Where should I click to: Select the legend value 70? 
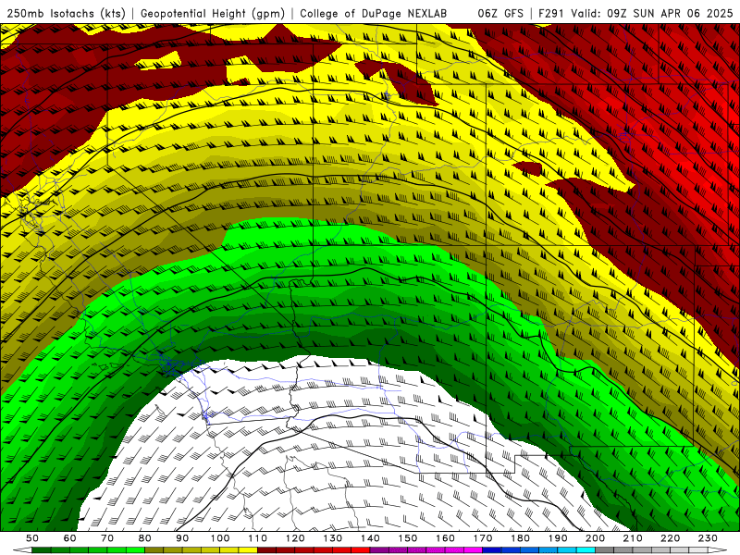107,538
